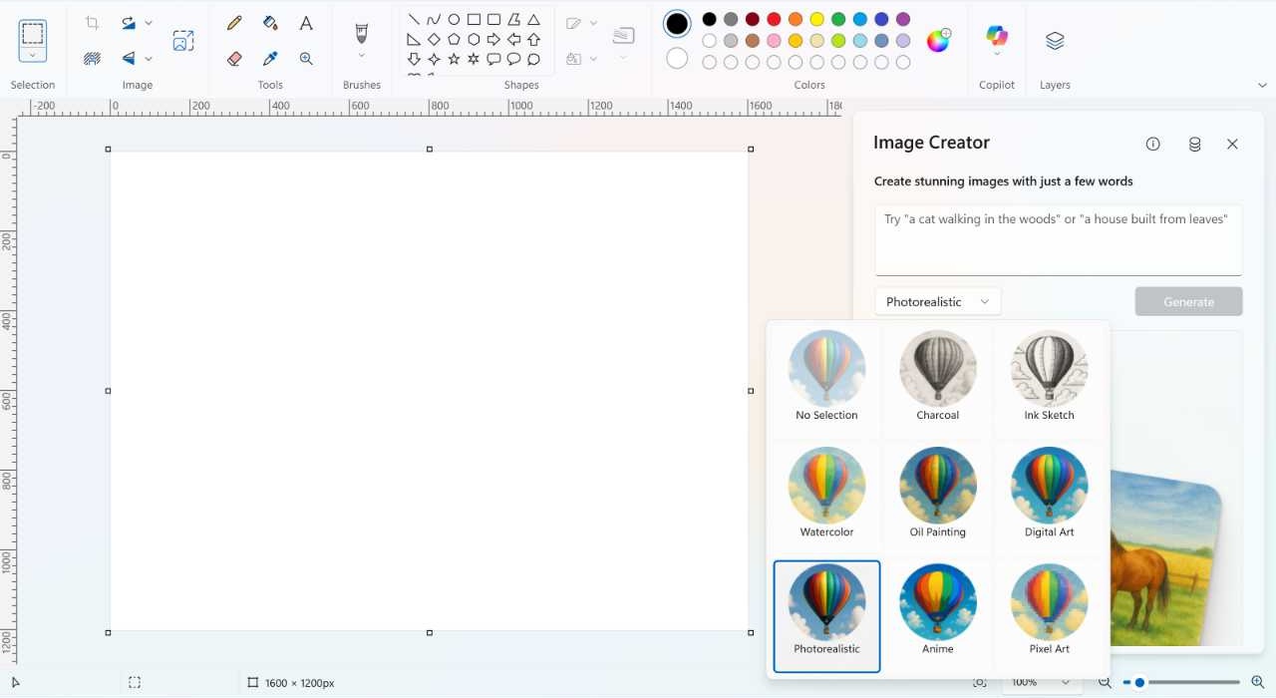This screenshot has height=698, width=1276.
Task: Pick the Triangle shape
Action: 533,19
